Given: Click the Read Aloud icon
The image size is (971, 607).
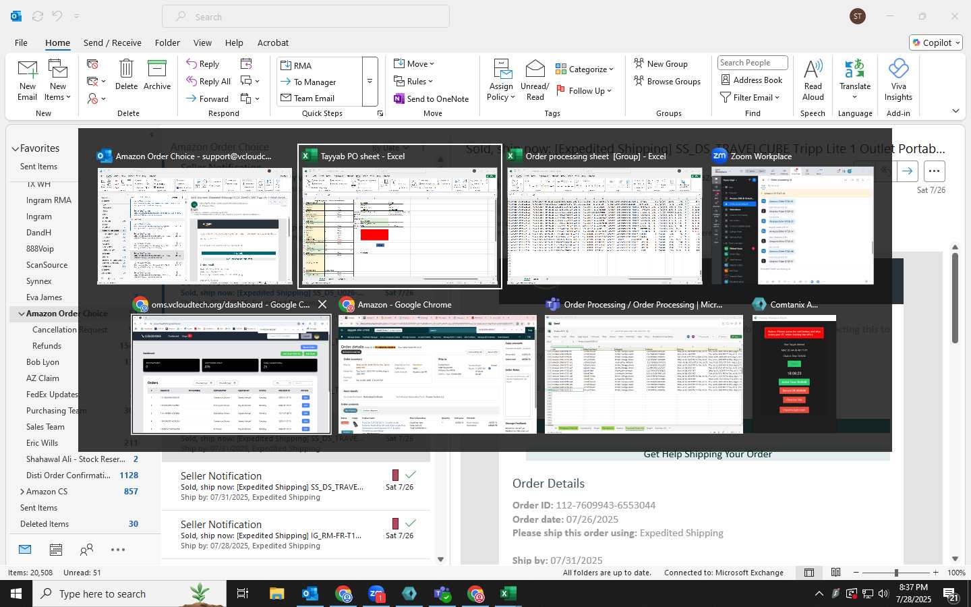Looking at the screenshot, I should [813, 69].
